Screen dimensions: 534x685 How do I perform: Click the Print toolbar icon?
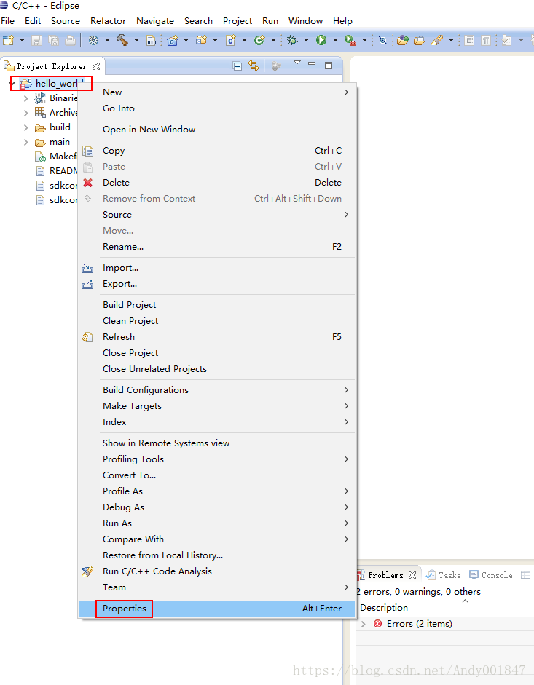tap(70, 41)
